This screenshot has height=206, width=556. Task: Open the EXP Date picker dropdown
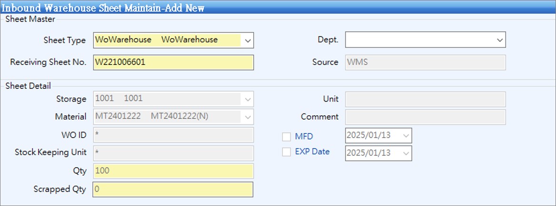[x=406, y=153]
